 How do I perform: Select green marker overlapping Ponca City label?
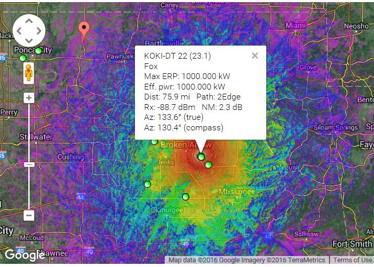tap(38, 51)
